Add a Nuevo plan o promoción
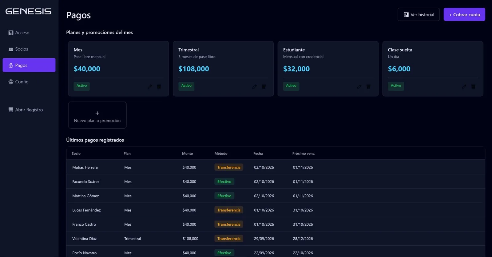492x257 pixels. point(97,115)
